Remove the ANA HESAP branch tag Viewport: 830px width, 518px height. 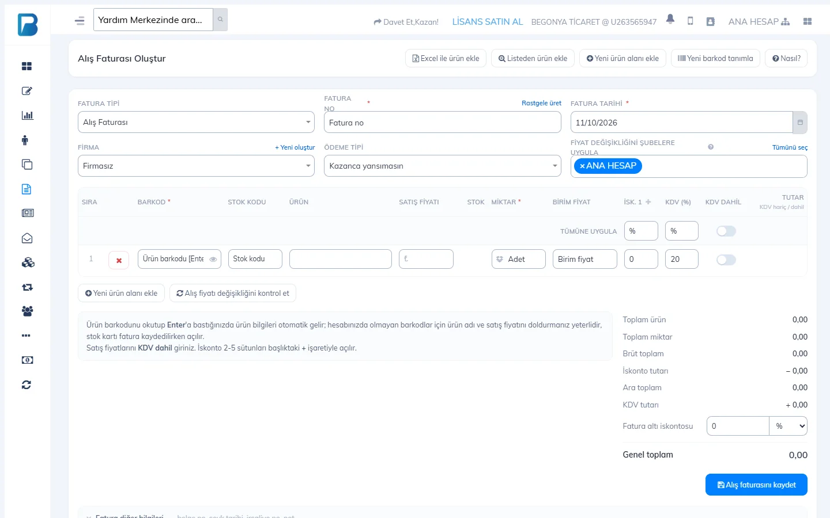pyautogui.click(x=582, y=166)
